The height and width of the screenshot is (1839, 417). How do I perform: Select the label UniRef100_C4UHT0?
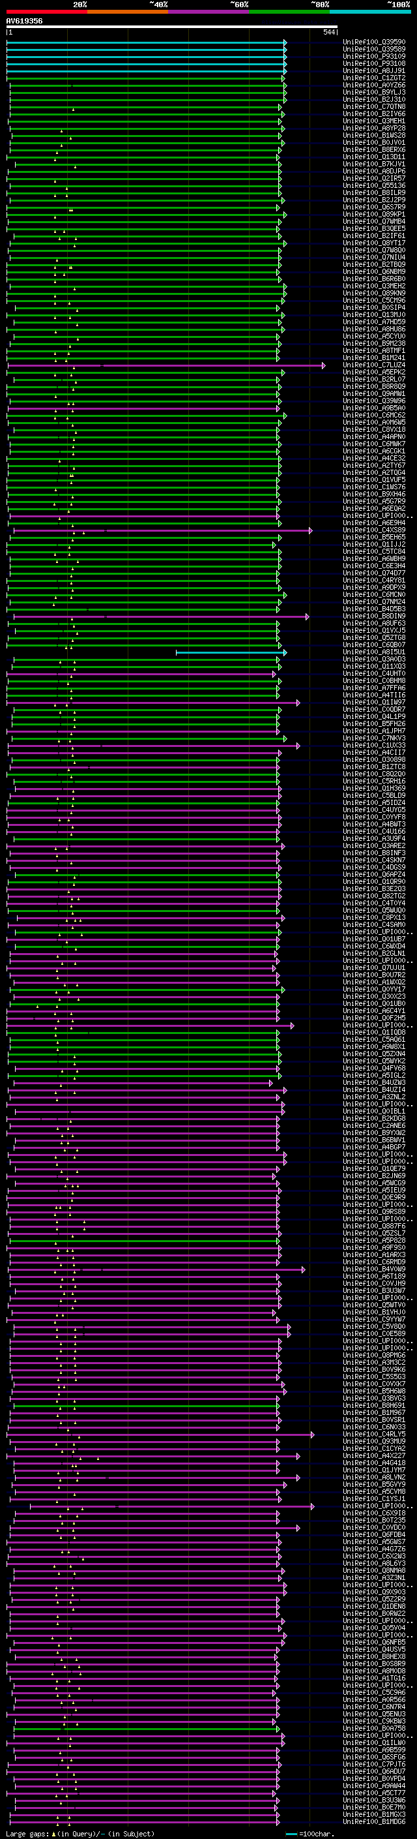[x=374, y=674]
